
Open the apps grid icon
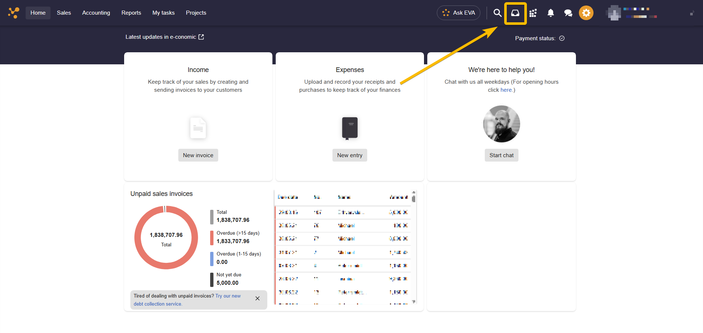(x=533, y=13)
